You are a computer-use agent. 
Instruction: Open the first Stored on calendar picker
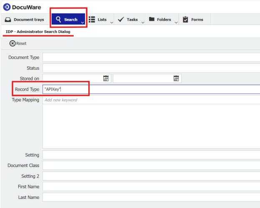(x=106, y=78)
